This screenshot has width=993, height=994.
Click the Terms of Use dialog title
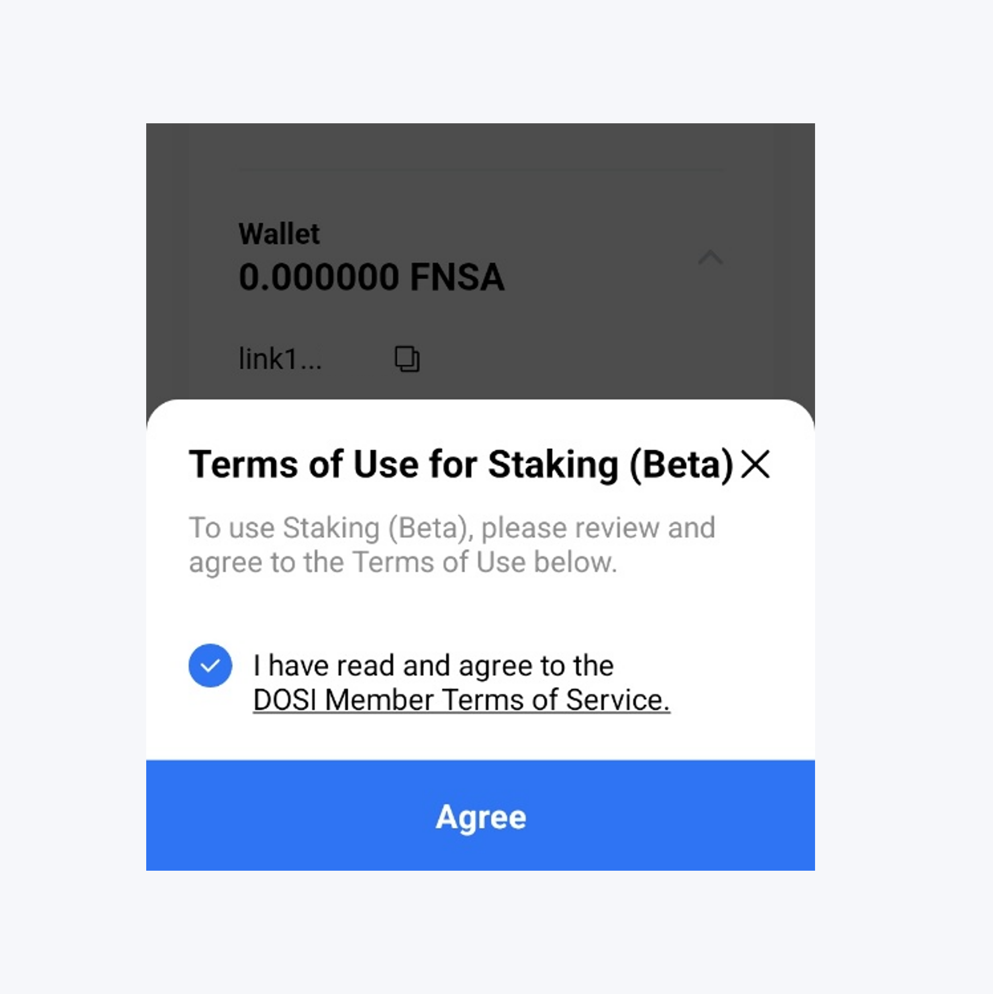click(x=460, y=465)
